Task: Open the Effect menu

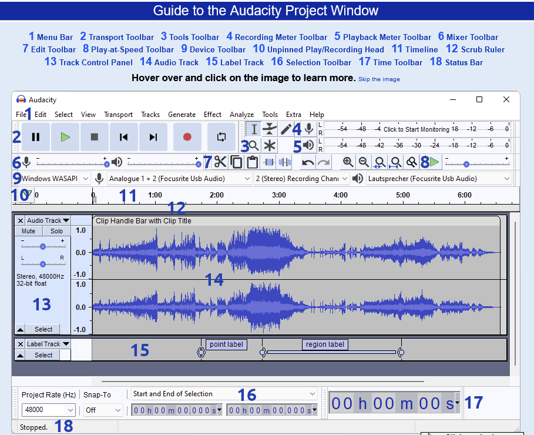Action: coord(213,115)
